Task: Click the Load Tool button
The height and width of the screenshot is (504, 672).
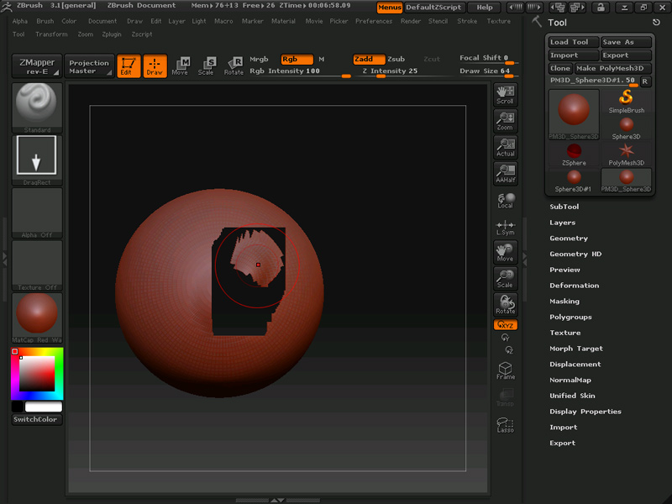Action: pos(573,42)
